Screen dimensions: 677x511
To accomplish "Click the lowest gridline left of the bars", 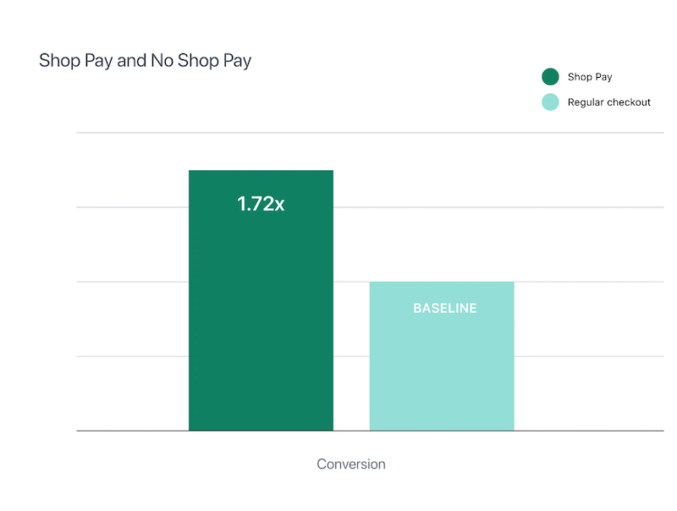I will [x=133, y=356].
